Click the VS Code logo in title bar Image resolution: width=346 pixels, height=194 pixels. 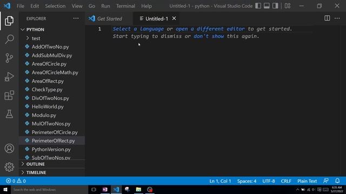(x=7, y=6)
